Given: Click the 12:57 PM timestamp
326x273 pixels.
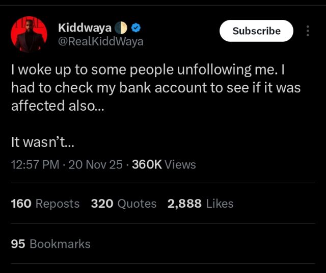Looking at the screenshot, I should 34,164.
